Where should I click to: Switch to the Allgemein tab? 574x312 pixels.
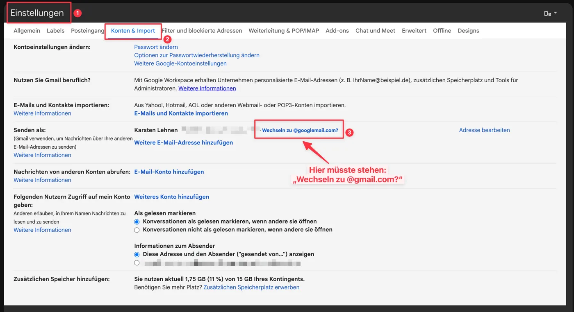point(27,31)
